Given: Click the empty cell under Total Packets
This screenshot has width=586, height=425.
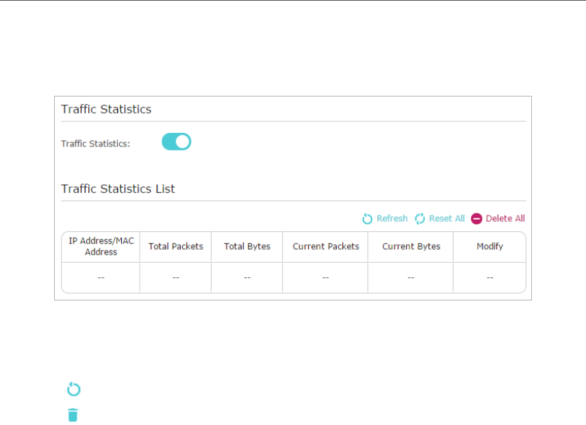Looking at the screenshot, I should click(176, 277).
